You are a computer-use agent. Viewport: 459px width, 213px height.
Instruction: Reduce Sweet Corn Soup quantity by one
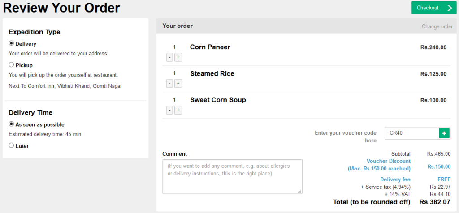(169, 110)
